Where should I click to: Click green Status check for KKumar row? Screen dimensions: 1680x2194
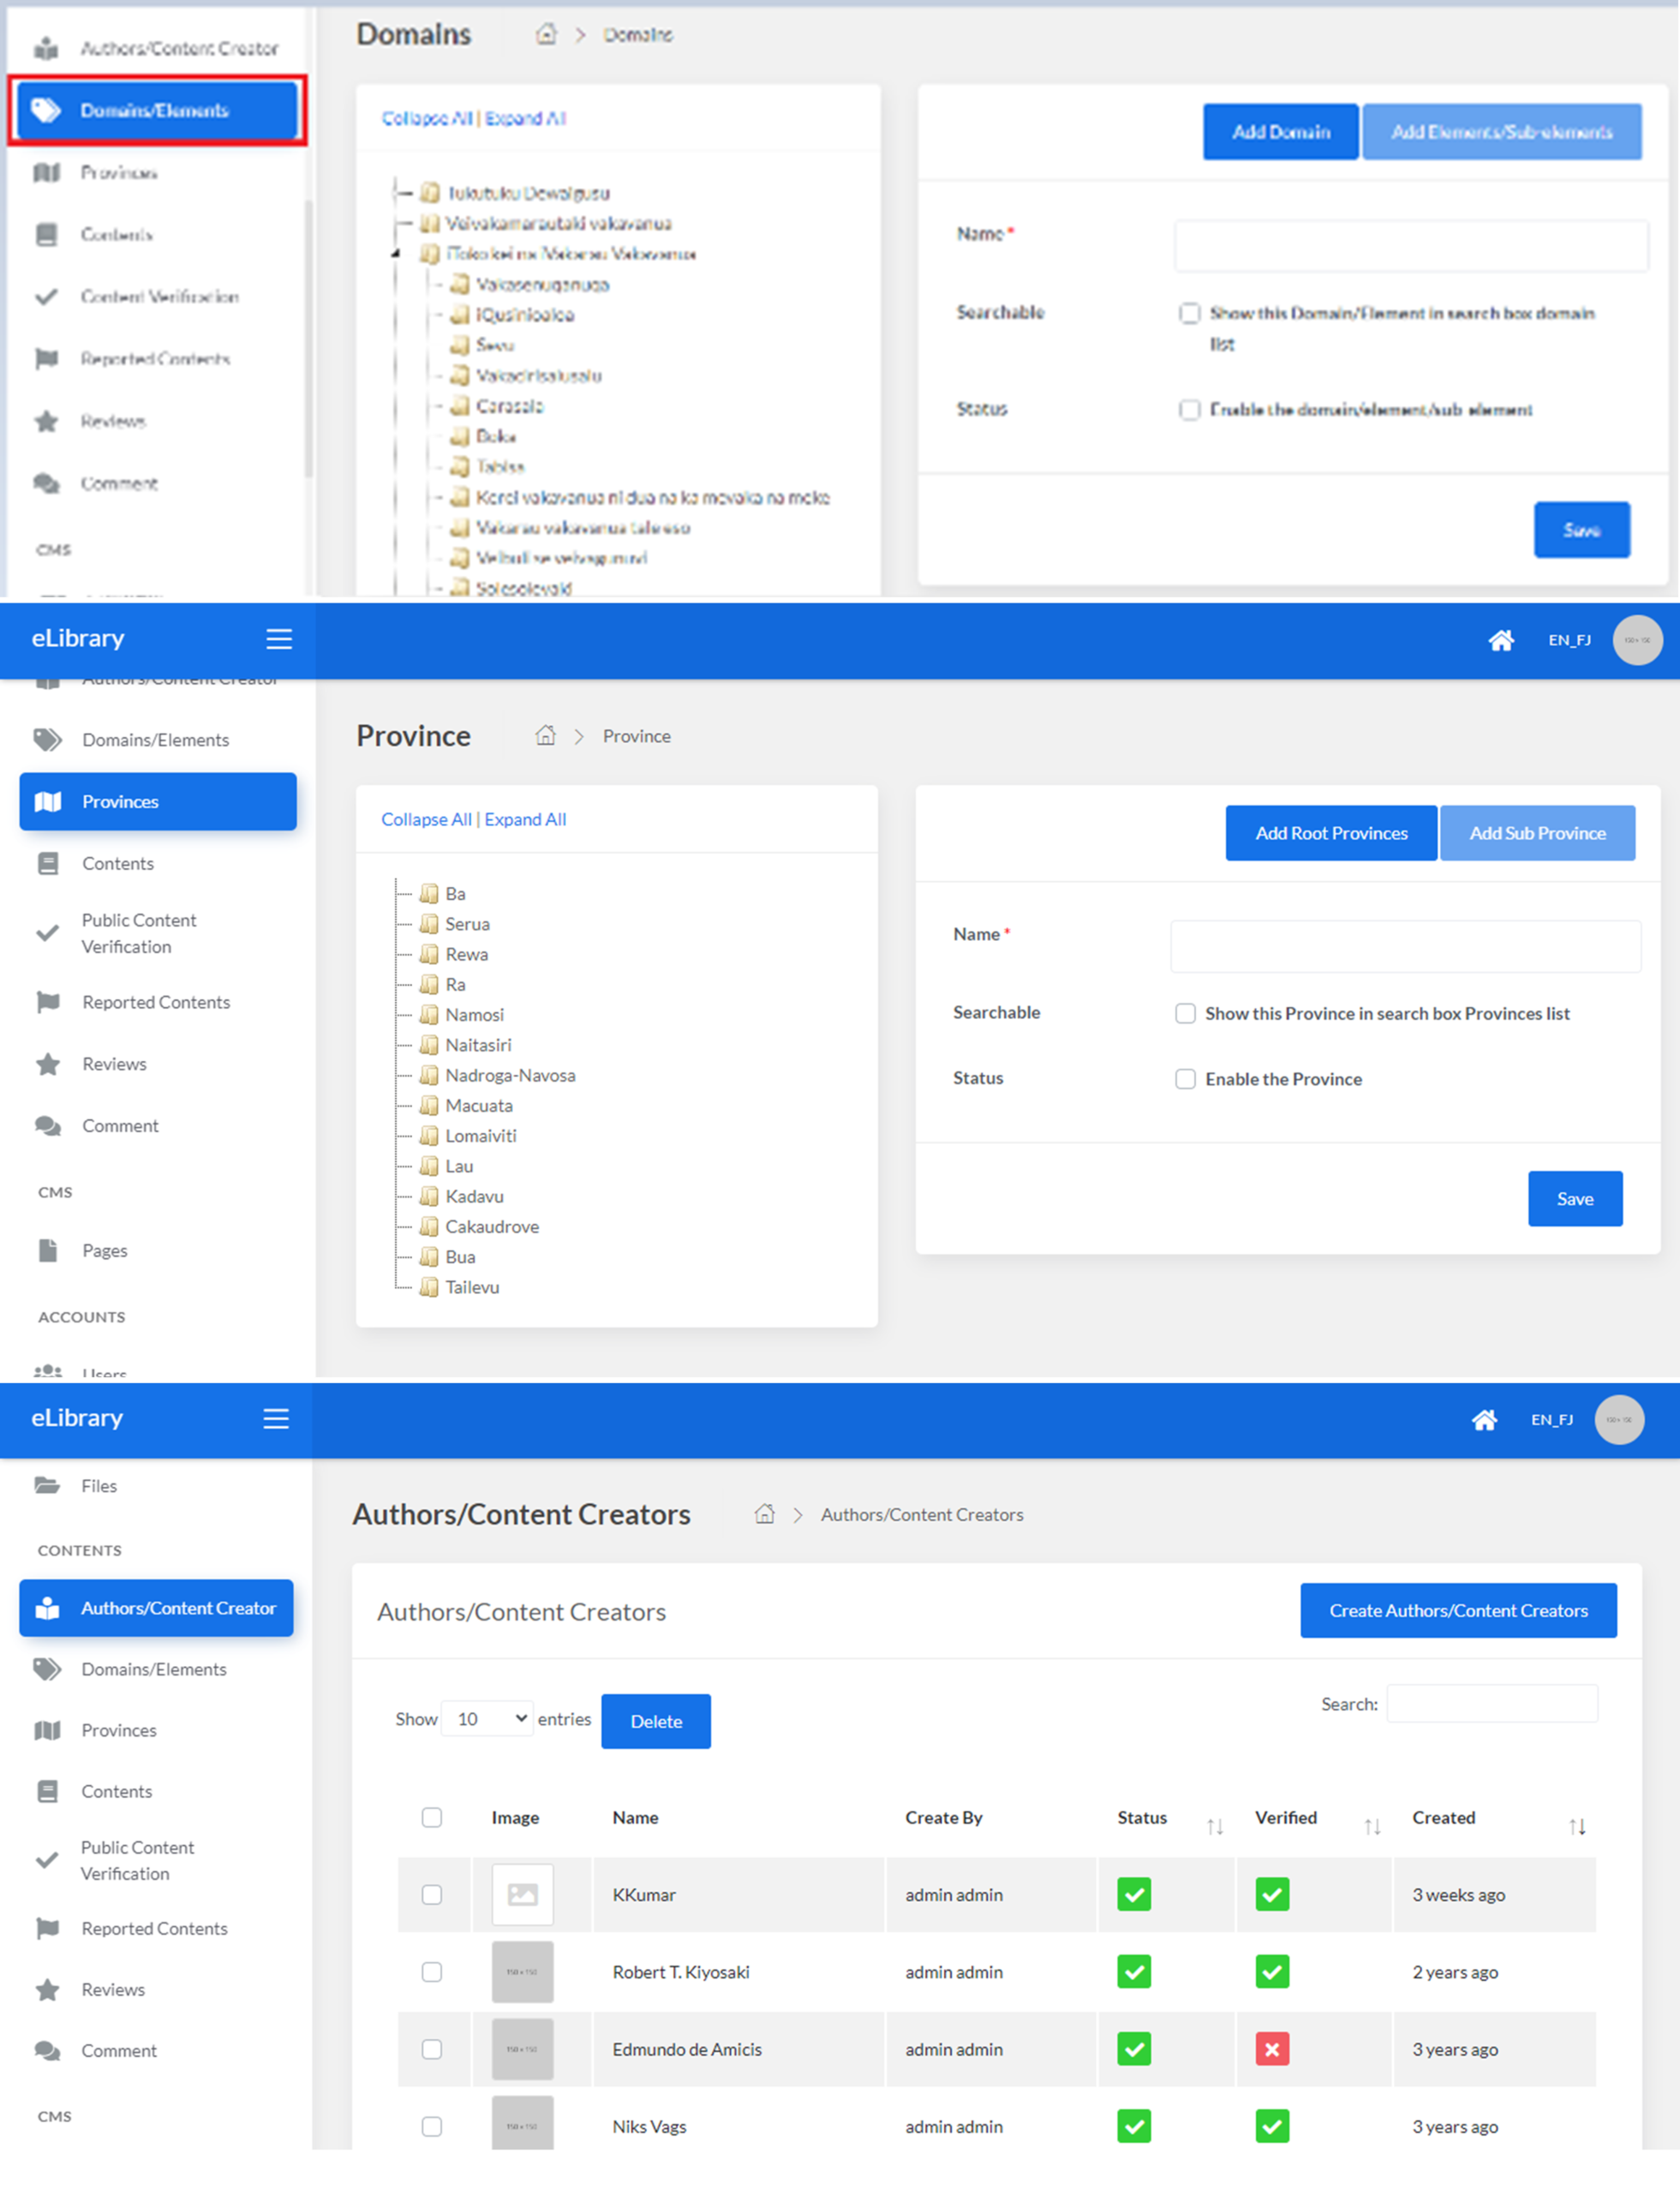(x=1134, y=1894)
